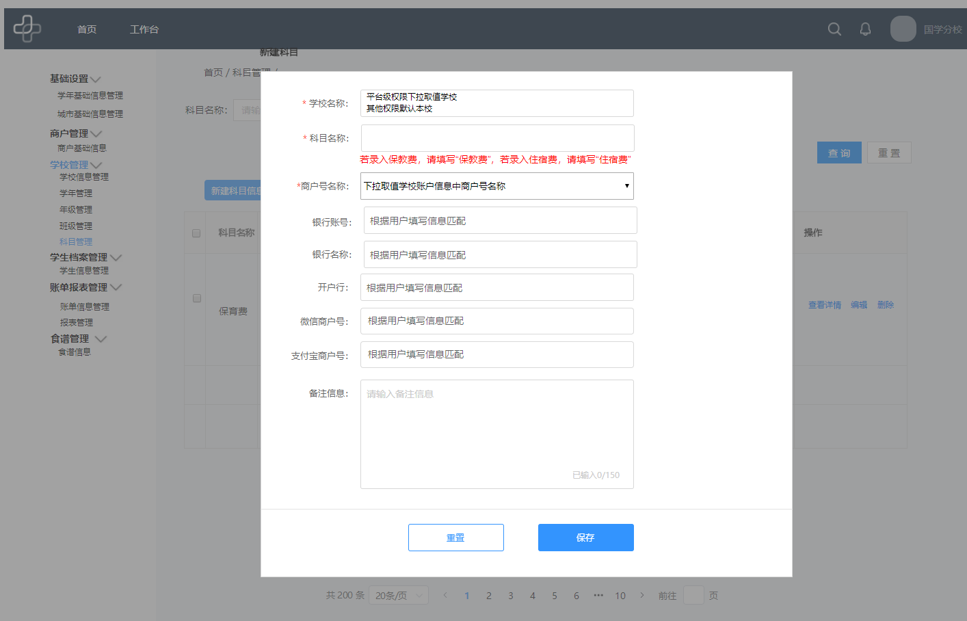Go to previous page arrow
Screen dimensions: 967x621
[445, 595]
